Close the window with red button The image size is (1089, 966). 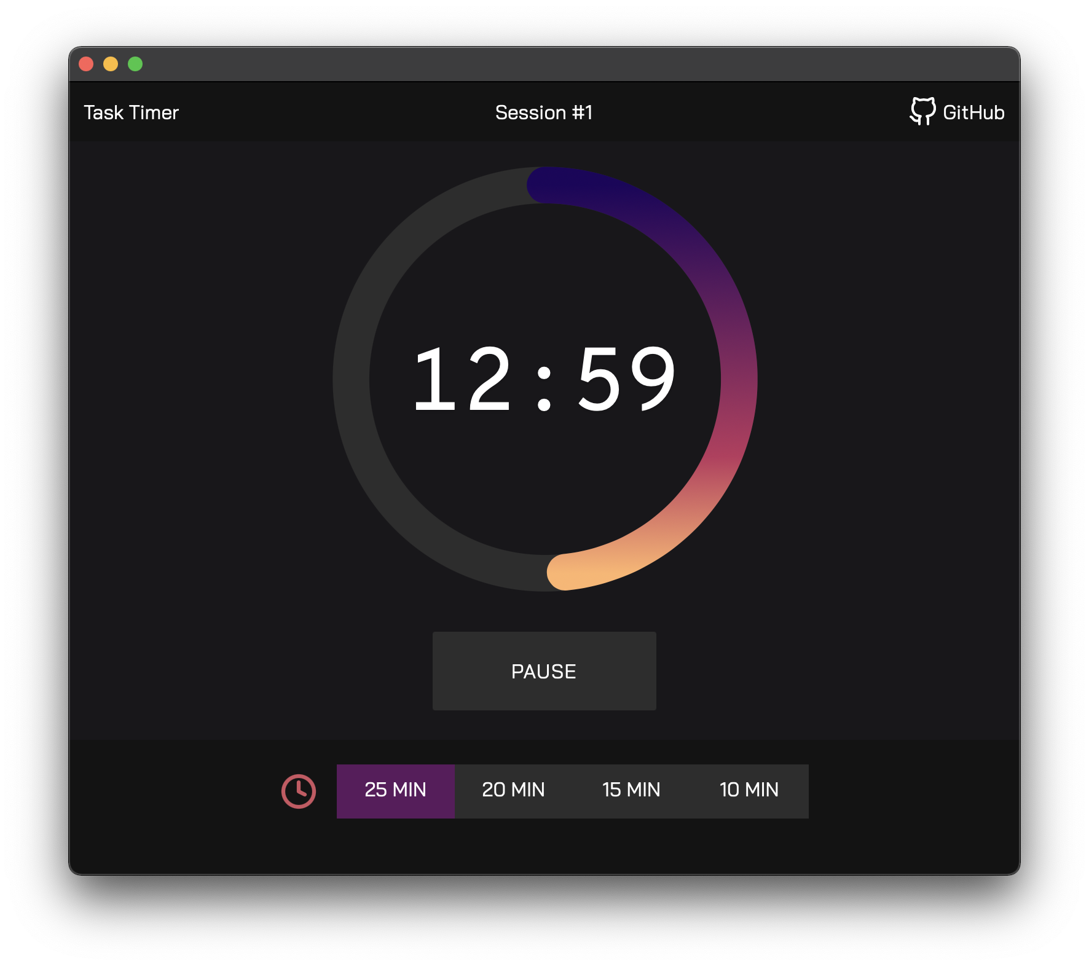pos(86,64)
